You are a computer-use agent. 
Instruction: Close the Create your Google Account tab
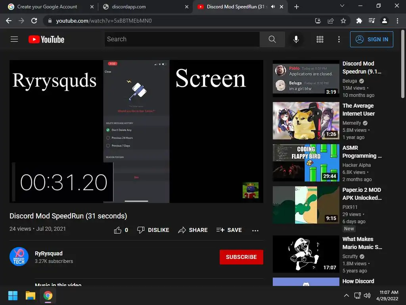92,7
